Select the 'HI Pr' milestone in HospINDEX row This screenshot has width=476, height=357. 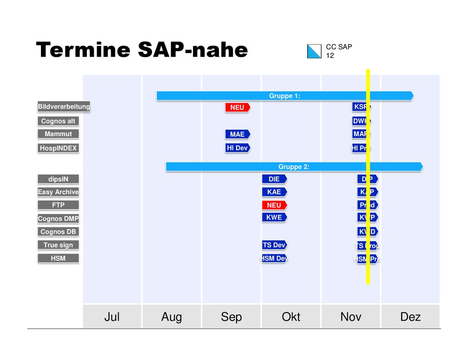coord(362,148)
